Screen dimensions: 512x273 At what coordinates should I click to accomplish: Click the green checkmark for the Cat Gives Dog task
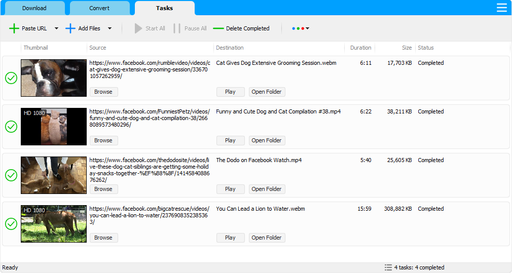coord(11,78)
